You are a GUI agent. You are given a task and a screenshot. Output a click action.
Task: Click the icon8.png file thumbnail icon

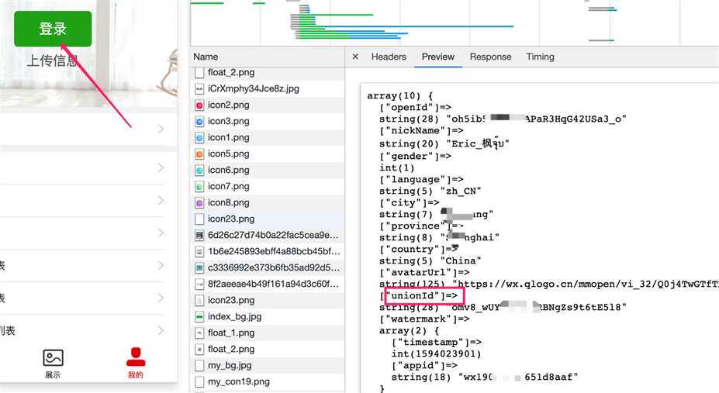(x=199, y=203)
